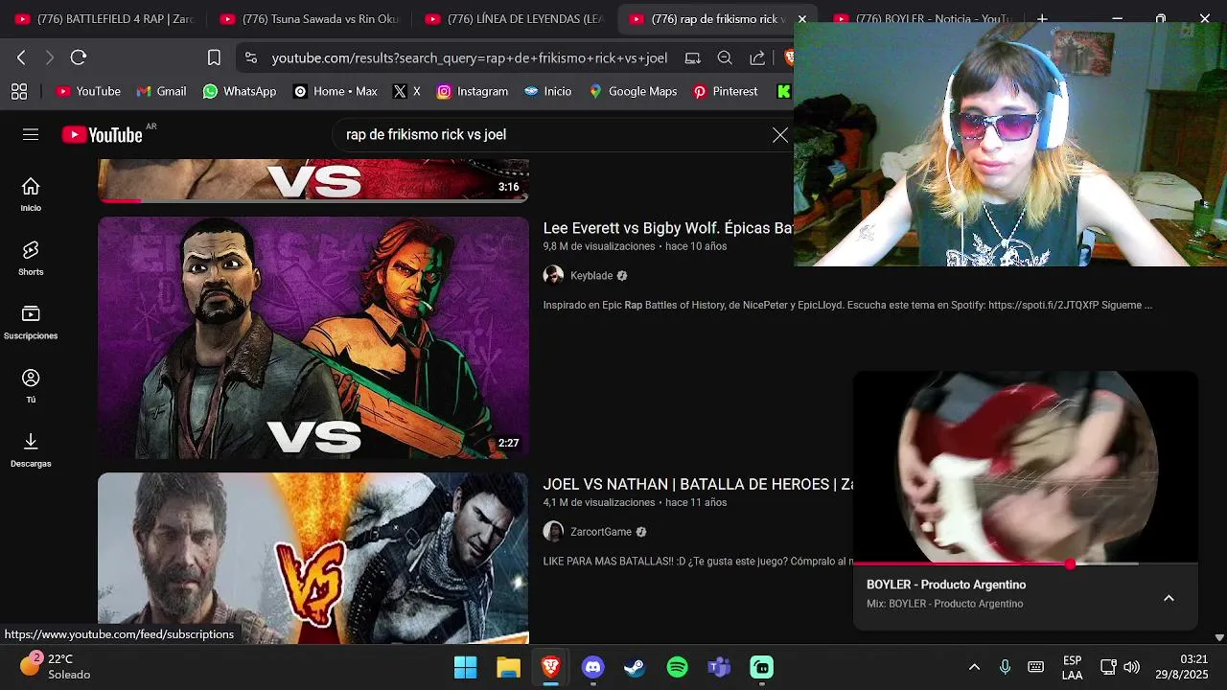This screenshot has width=1227, height=690.
Task: Click the Keyblade channel avatar
Action: click(x=553, y=276)
